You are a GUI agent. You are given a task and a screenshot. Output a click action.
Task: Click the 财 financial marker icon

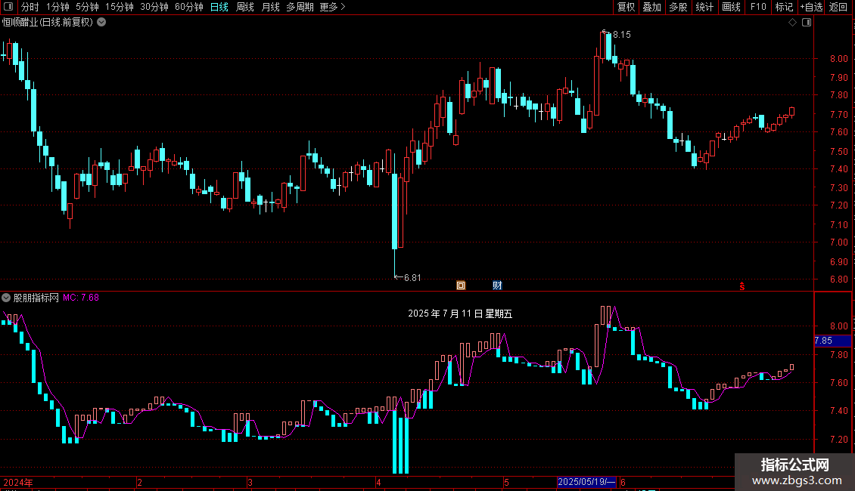coord(497,286)
